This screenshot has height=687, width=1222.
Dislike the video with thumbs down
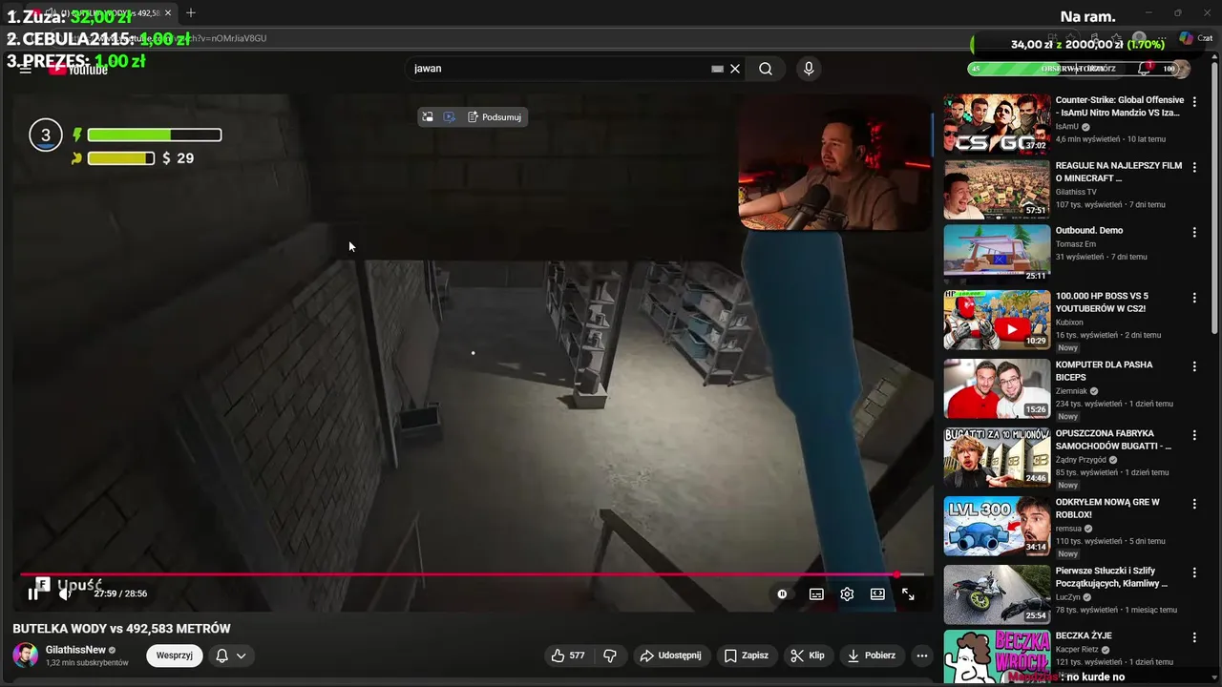coord(611,656)
